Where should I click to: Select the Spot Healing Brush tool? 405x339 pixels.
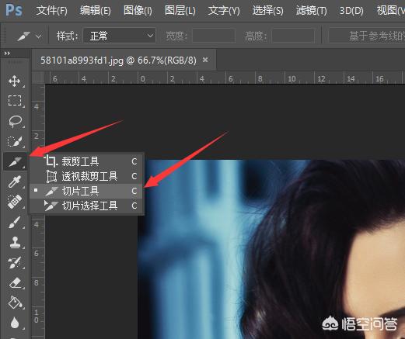tap(15, 202)
